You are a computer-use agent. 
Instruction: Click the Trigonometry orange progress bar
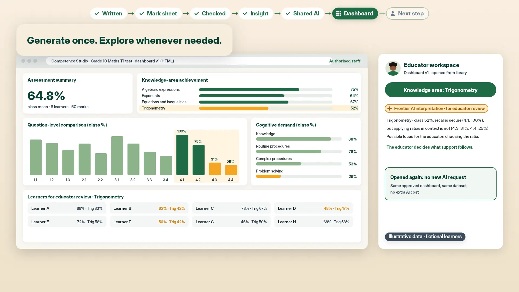tap(234, 108)
